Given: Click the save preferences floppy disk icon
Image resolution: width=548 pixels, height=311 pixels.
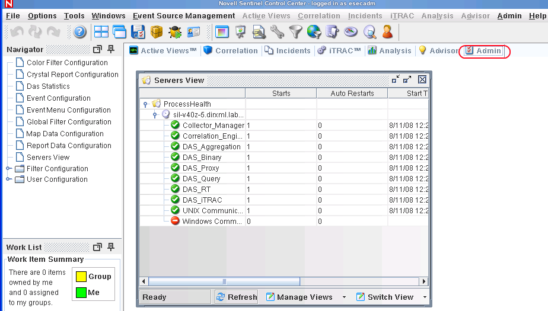Looking at the screenshot, I should coord(138,32).
